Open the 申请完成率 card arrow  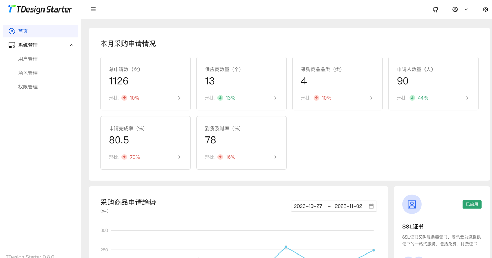point(179,157)
